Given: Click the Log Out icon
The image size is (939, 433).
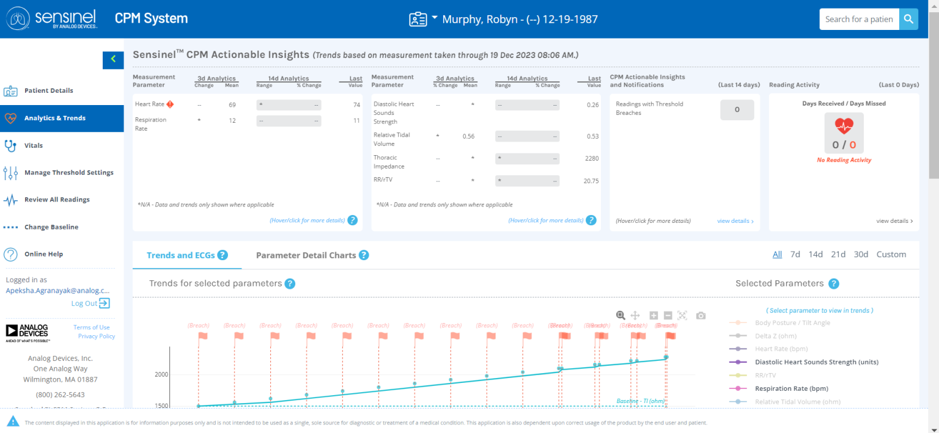Looking at the screenshot, I should coord(105,304).
